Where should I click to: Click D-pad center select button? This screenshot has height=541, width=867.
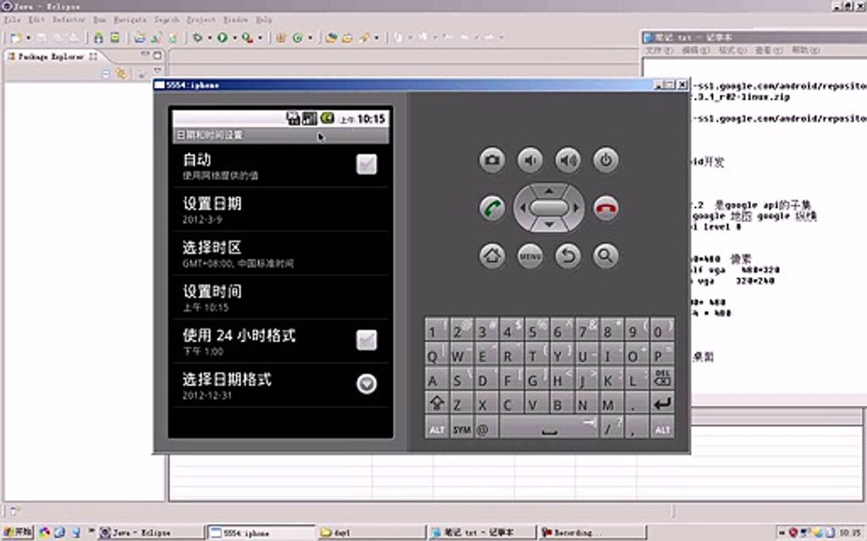(549, 208)
